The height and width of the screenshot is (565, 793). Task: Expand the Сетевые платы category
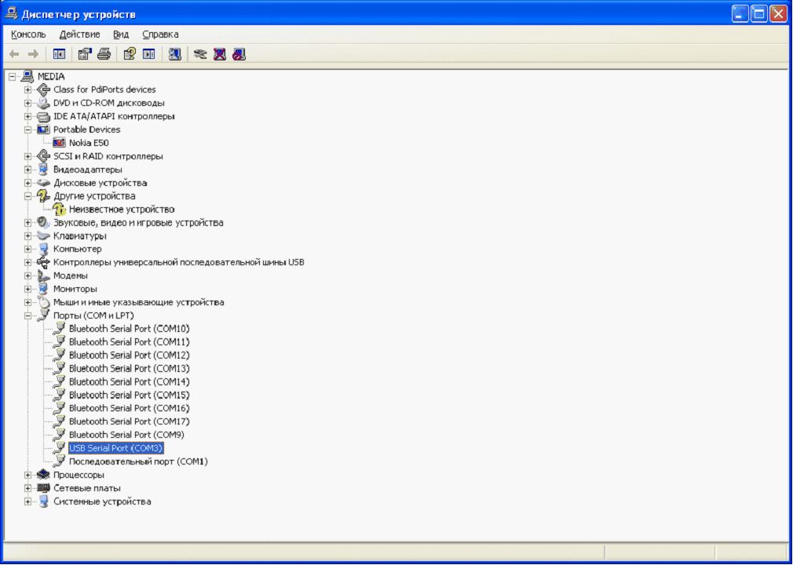coord(28,488)
